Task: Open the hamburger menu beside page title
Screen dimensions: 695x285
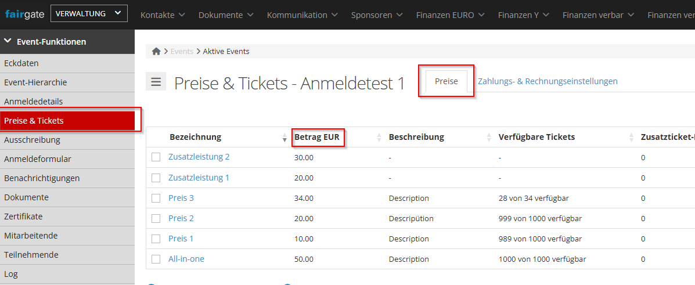Action: [156, 82]
